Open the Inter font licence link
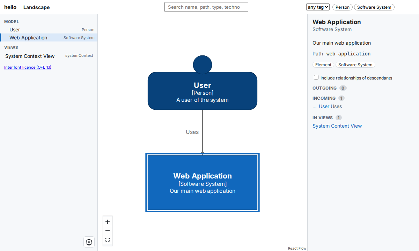The height and width of the screenshot is (251, 419). tap(28, 67)
